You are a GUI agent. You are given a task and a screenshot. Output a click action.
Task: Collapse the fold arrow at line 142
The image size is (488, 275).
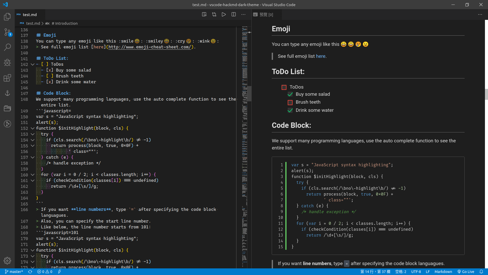[33, 64]
